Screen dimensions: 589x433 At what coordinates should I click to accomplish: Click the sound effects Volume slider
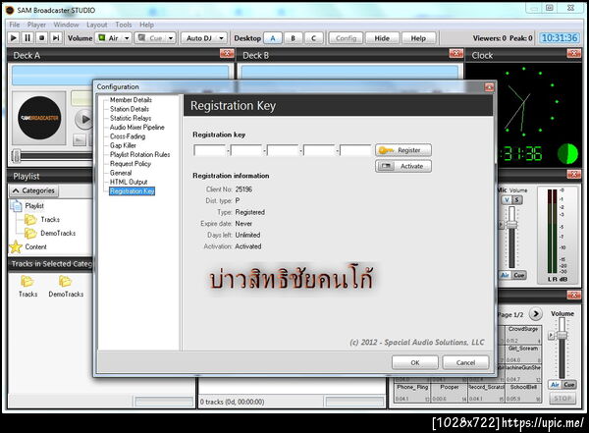point(562,335)
